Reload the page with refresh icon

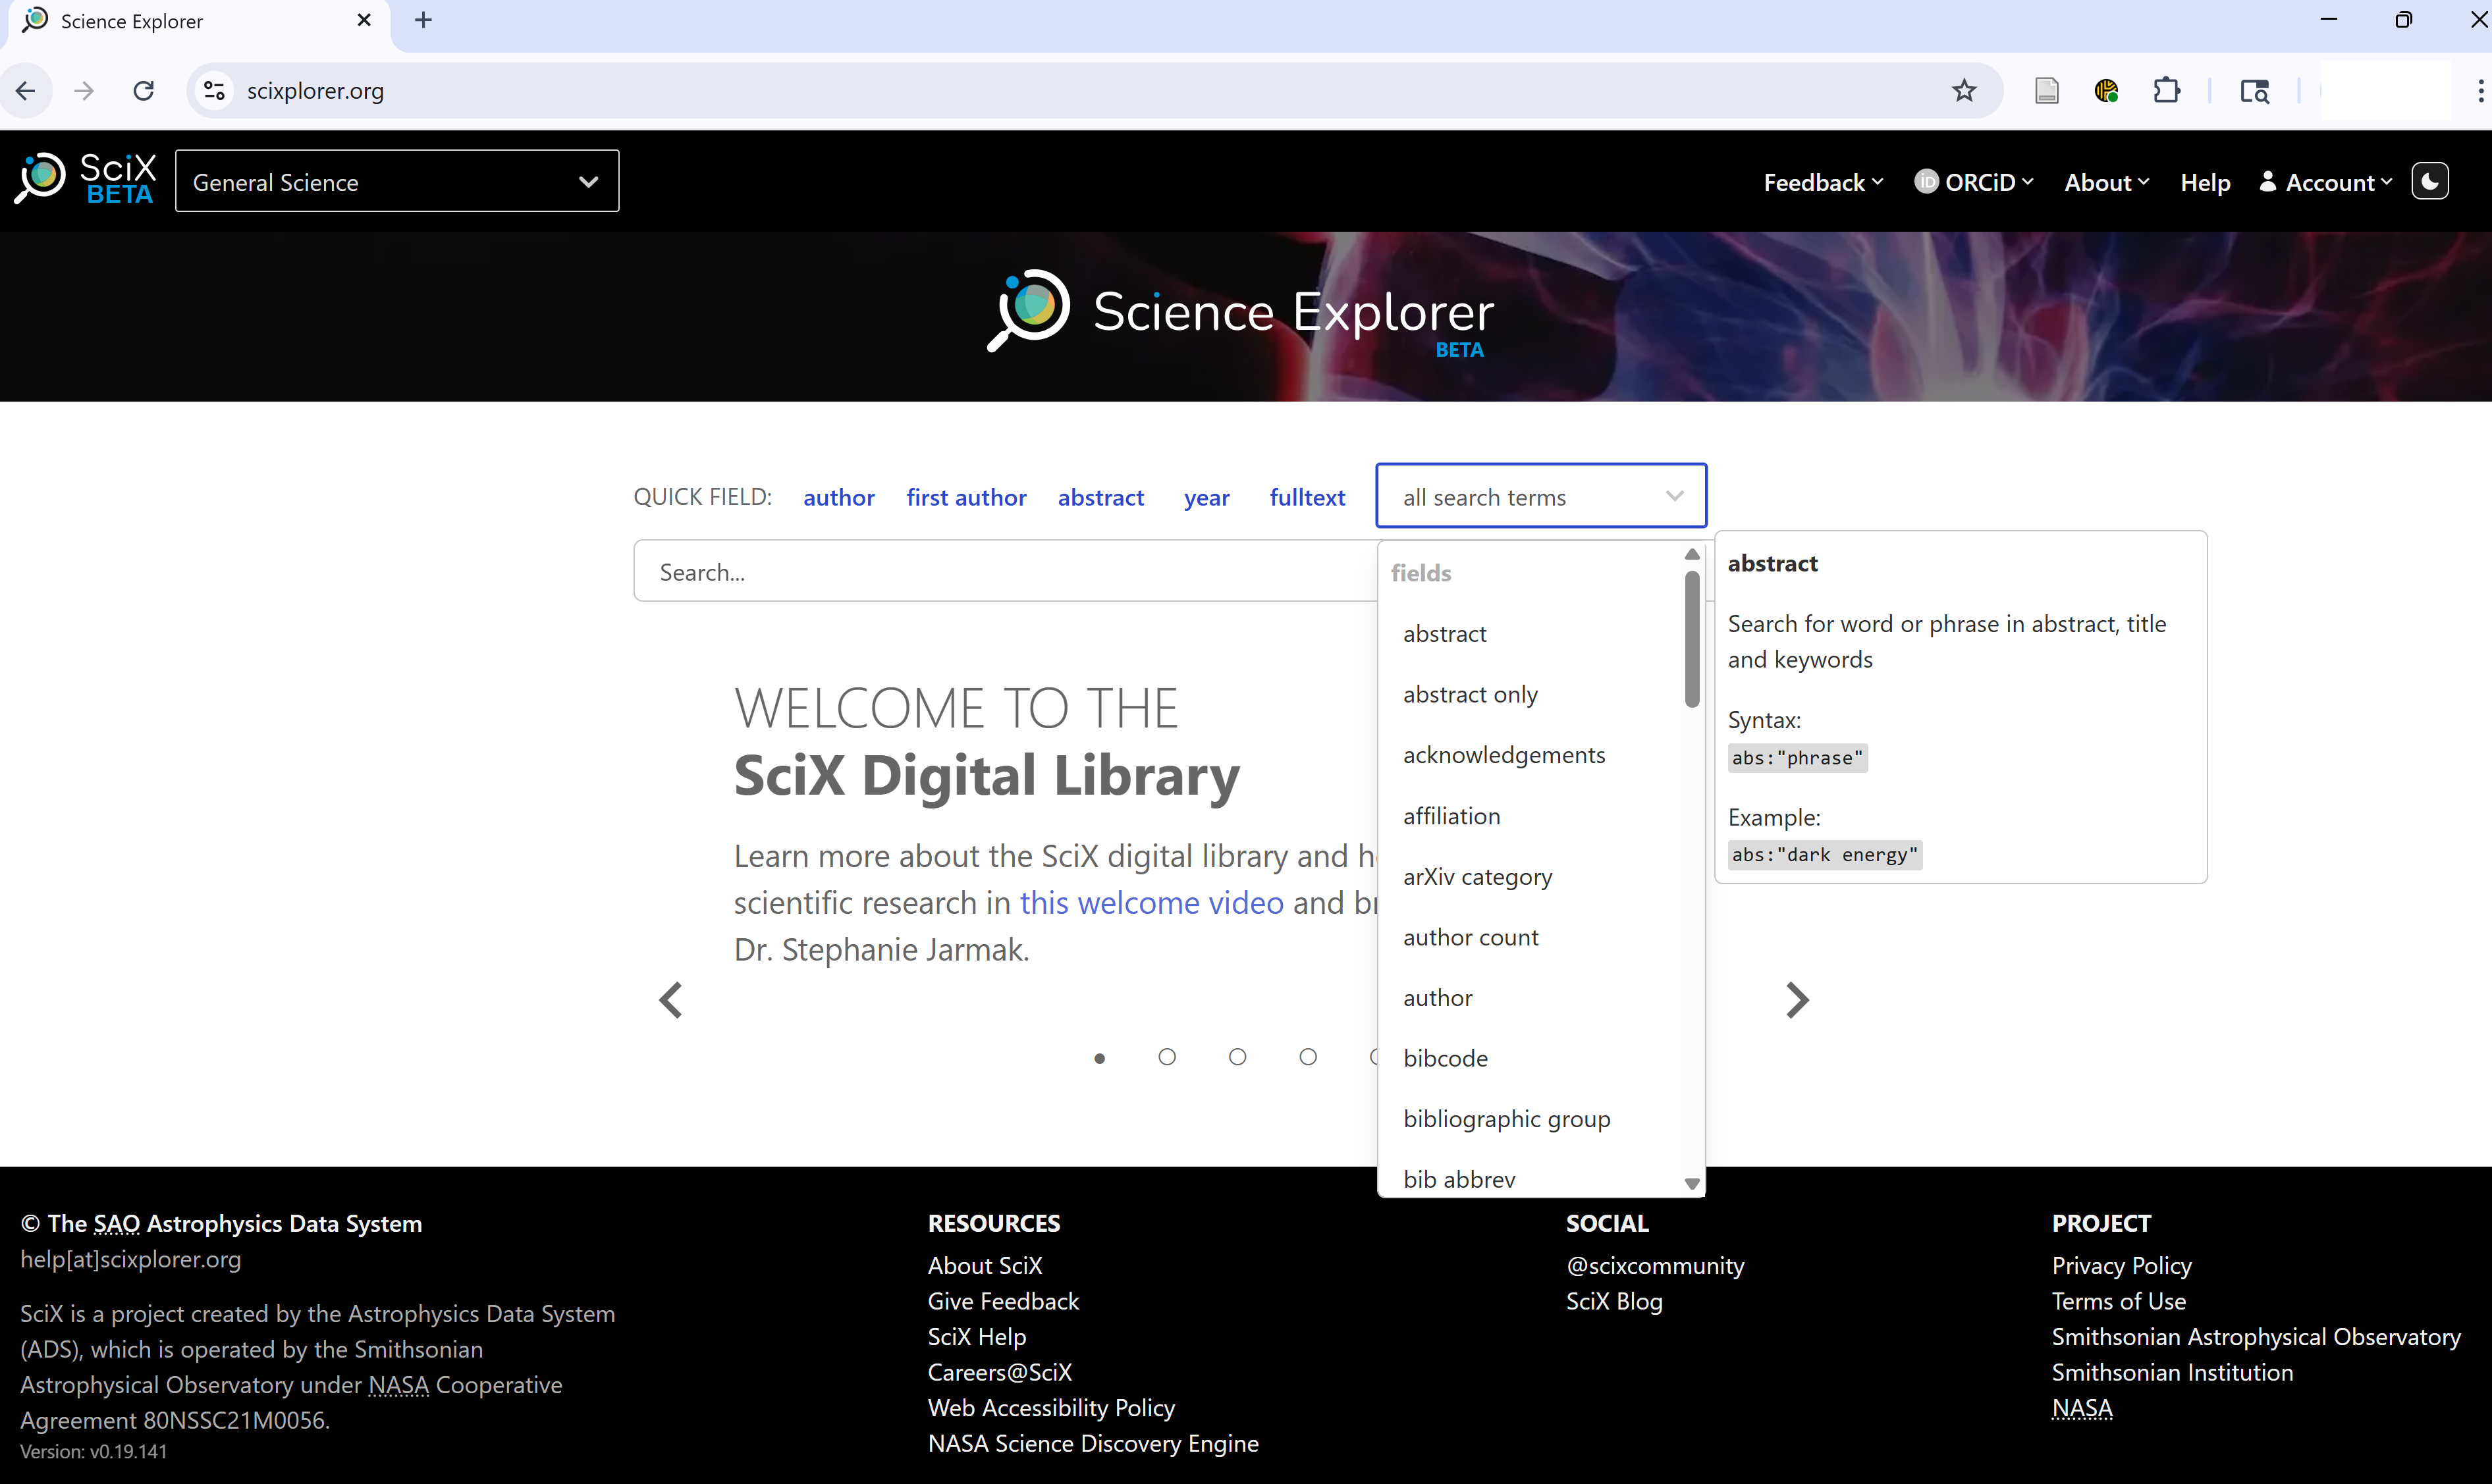pos(144,91)
